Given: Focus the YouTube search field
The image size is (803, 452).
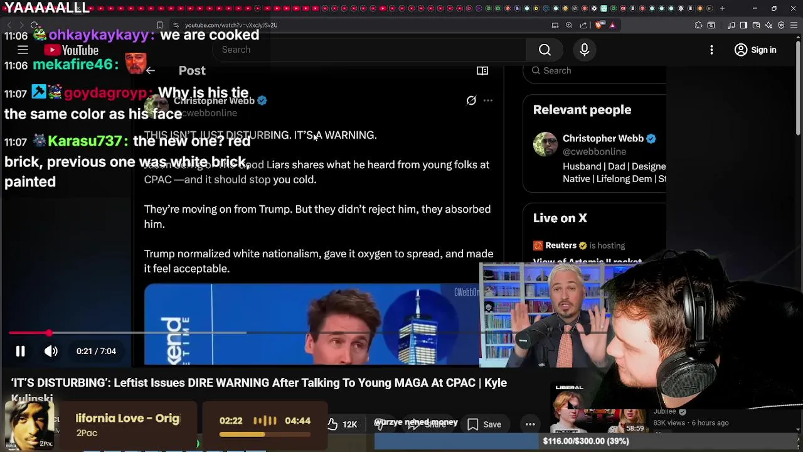Looking at the screenshot, I should tap(370, 50).
